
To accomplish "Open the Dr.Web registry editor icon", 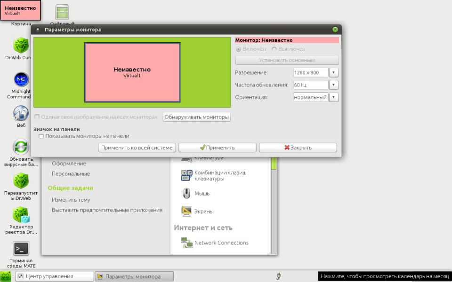I will tap(21, 215).
